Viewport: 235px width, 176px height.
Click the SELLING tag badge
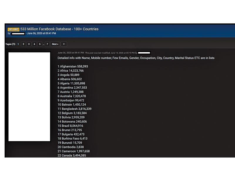pos(14,29)
